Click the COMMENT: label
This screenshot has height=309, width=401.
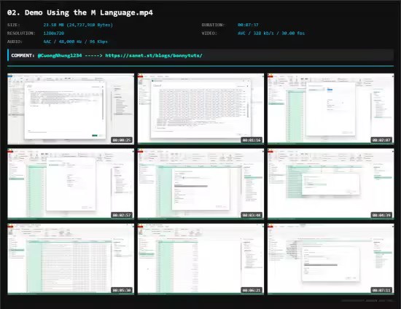(x=23, y=55)
